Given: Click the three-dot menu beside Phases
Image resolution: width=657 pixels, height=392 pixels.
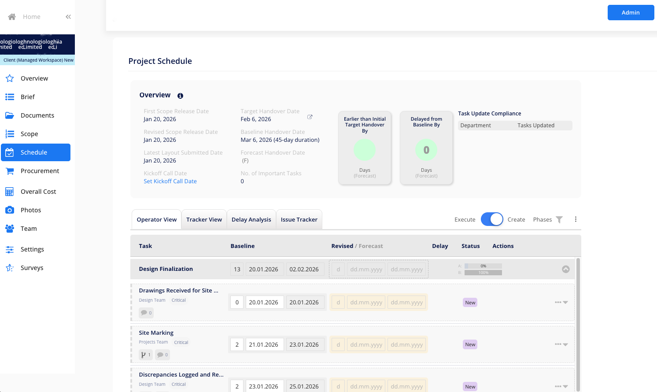Looking at the screenshot, I should pyautogui.click(x=576, y=219).
